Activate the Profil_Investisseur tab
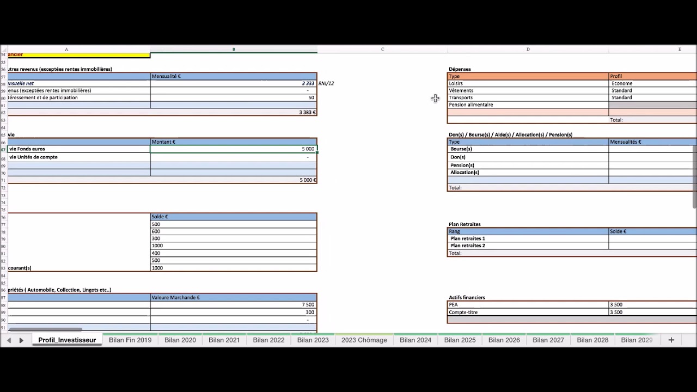This screenshot has width=697, height=392. click(x=67, y=340)
